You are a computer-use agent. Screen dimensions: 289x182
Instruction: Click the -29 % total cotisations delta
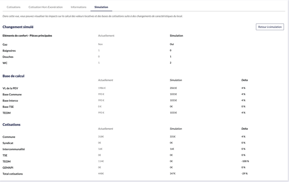[x=244, y=174]
